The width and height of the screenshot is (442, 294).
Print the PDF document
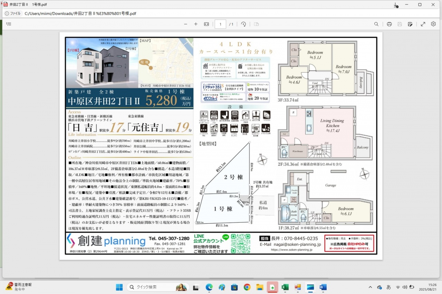tap(389, 24)
